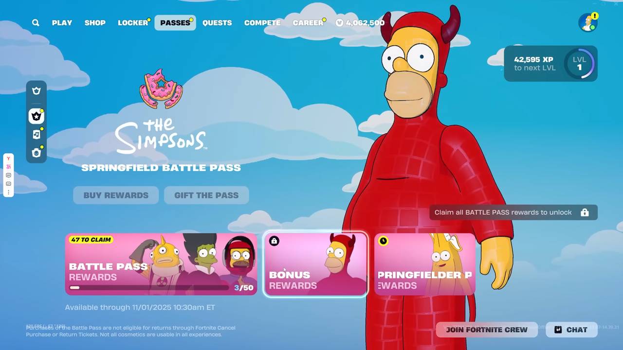The image size is (623, 350).
Task: View the XP level progress panel
Action: (550, 64)
